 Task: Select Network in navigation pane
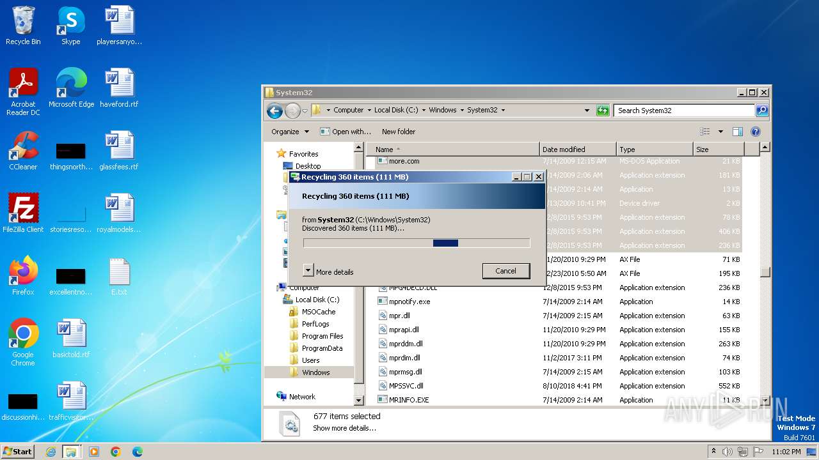pos(302,397)
